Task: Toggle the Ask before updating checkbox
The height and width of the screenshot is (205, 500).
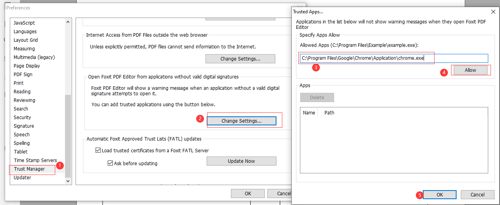Action: [x=110, y=163]
